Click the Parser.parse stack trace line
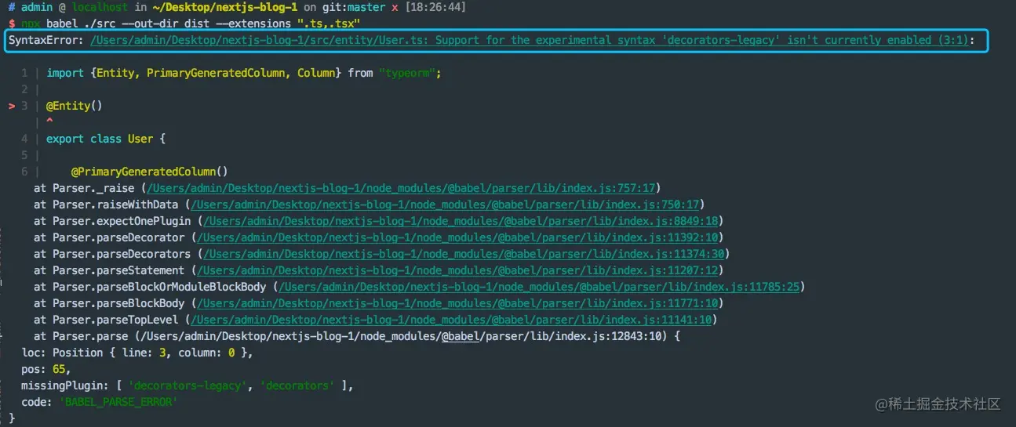 357,336
